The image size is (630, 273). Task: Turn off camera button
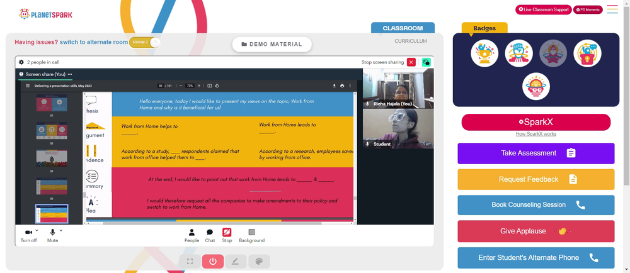[x=28, y=235]
